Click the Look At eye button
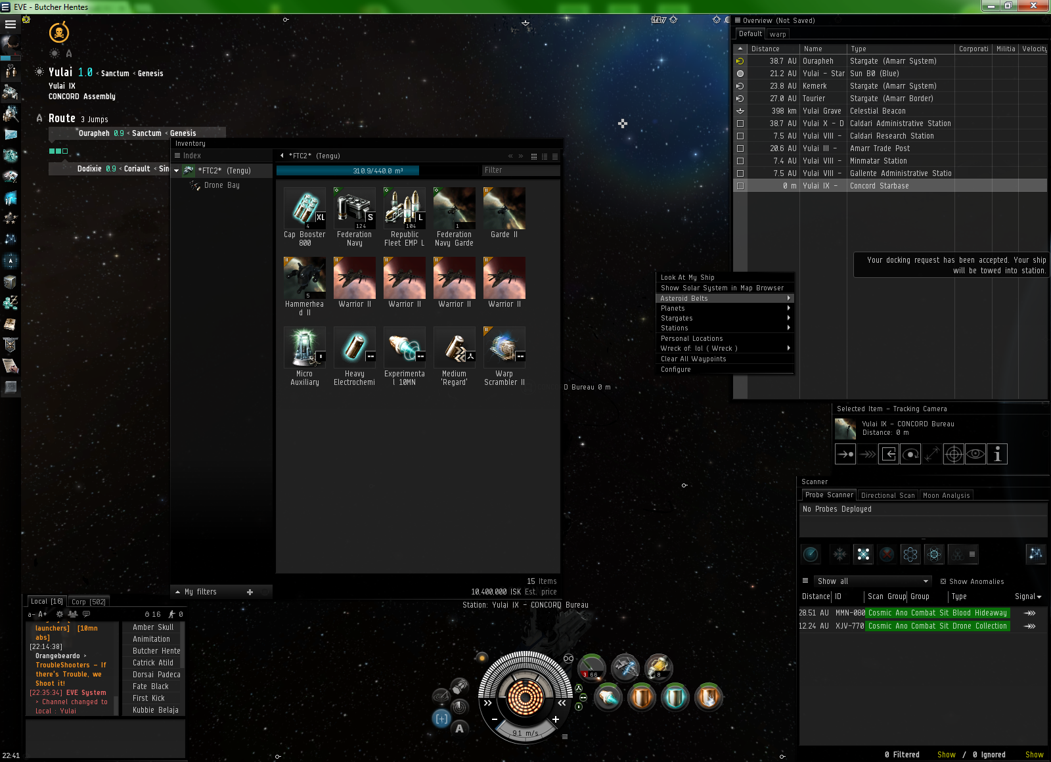The image size is (1051, 762). [x=975, y=454]
